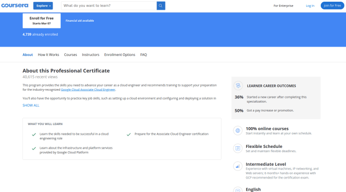The height and width of the screenshot is (192, 346).
Task: Click the Learner Career Outcomes signpost icon
Action: [238, 86]
